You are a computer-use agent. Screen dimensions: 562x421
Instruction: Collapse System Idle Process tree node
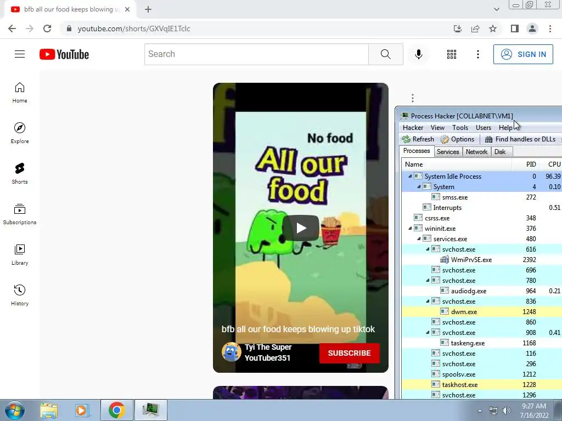410,176
